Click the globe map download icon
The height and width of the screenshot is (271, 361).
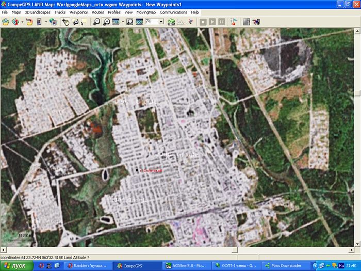click(53, 22)
